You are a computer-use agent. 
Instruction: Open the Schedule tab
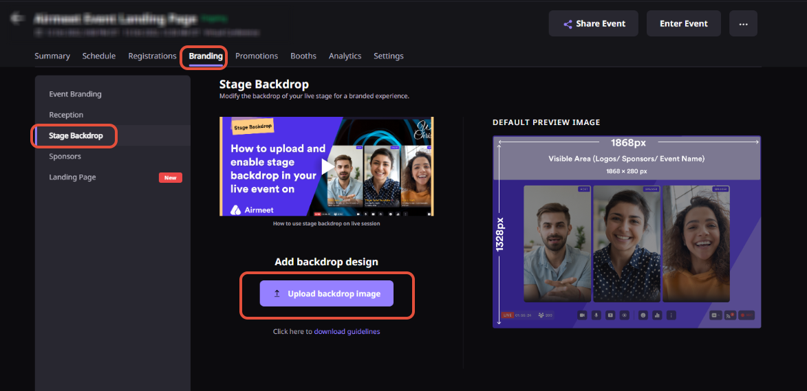pos(99,56)
